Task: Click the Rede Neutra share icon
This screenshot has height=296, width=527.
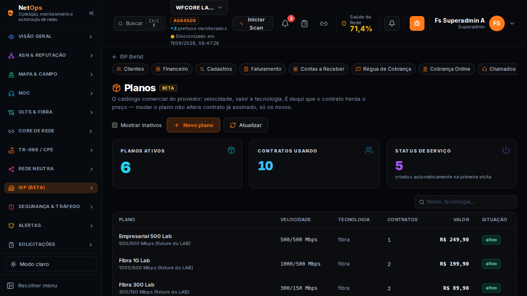Action: pos(12,169)
